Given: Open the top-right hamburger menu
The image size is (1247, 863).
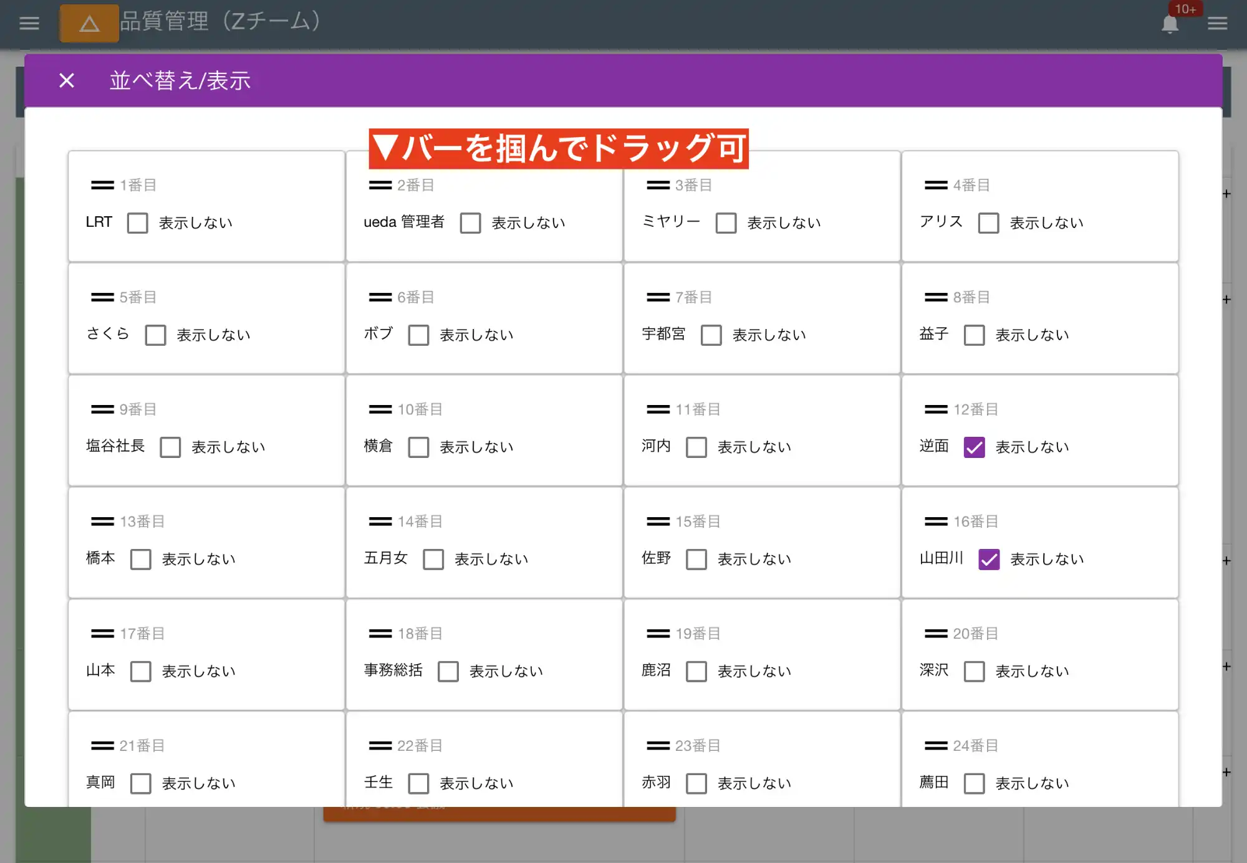Looking at the screenshot, I should pos(1217,22).
